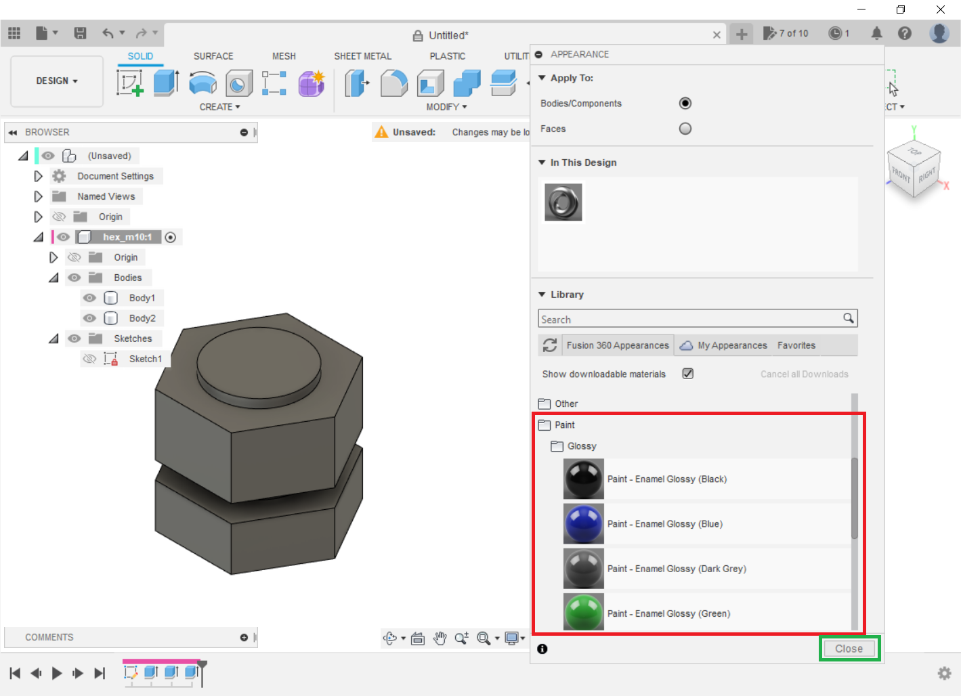961x696 pixels.
Task: Select the Extrude tool in toolbar
Action: 166,83
